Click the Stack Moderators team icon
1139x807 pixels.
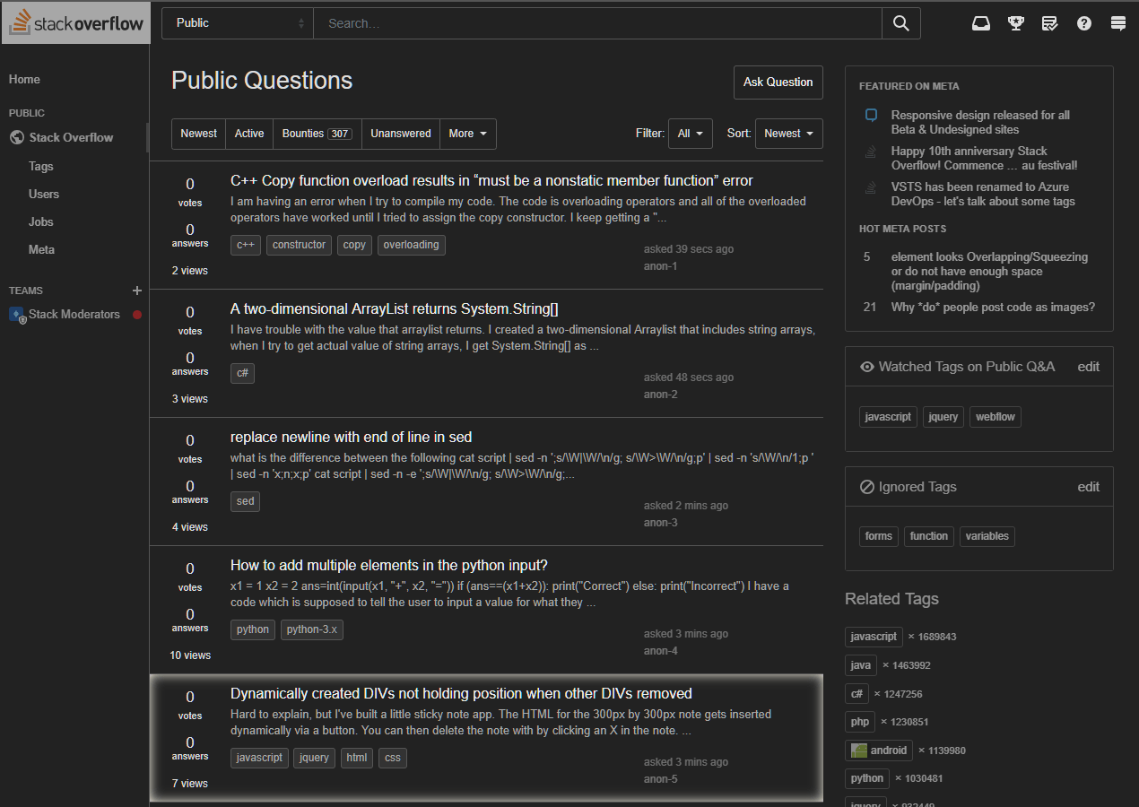pos(17,315)
